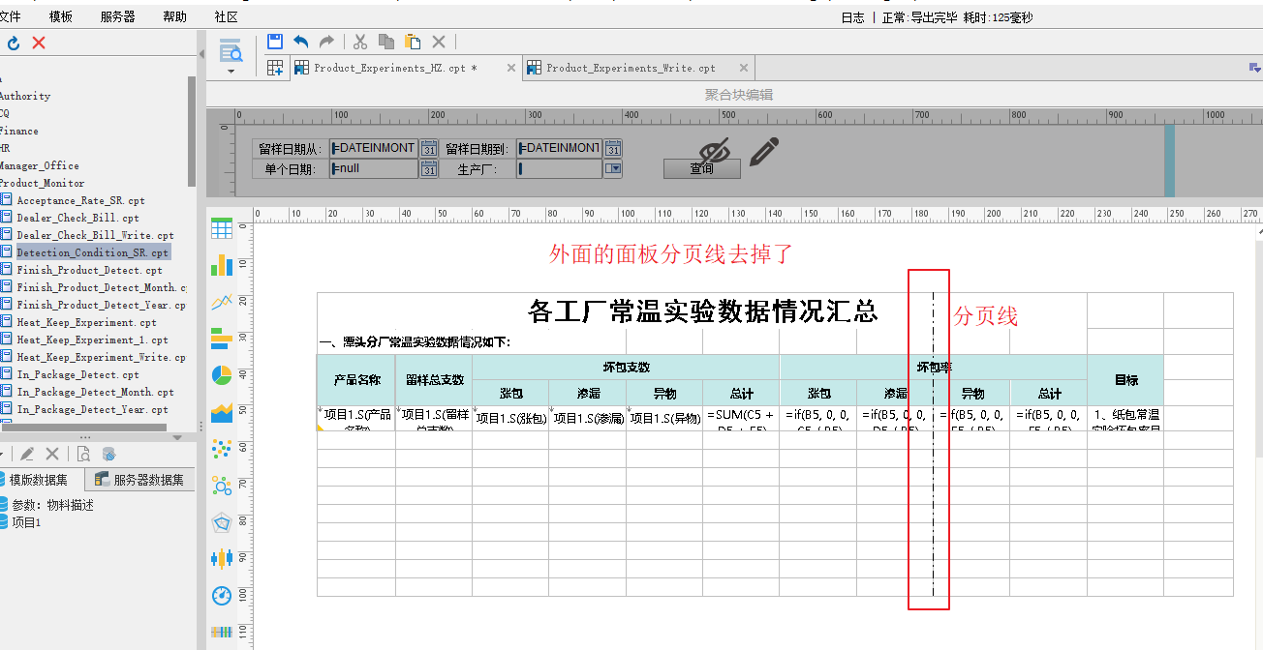
Task: Click the 查询 query button
Action: coord(702,168)
